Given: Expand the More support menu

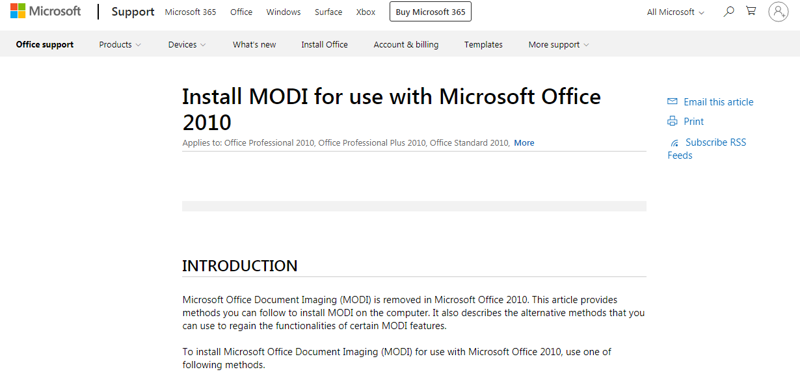Looking at the screenshot, I should click(x=558, y=45).
